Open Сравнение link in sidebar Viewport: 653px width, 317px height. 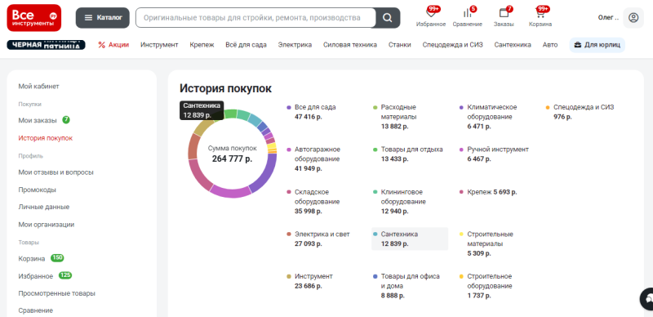(x=35, y=310)
